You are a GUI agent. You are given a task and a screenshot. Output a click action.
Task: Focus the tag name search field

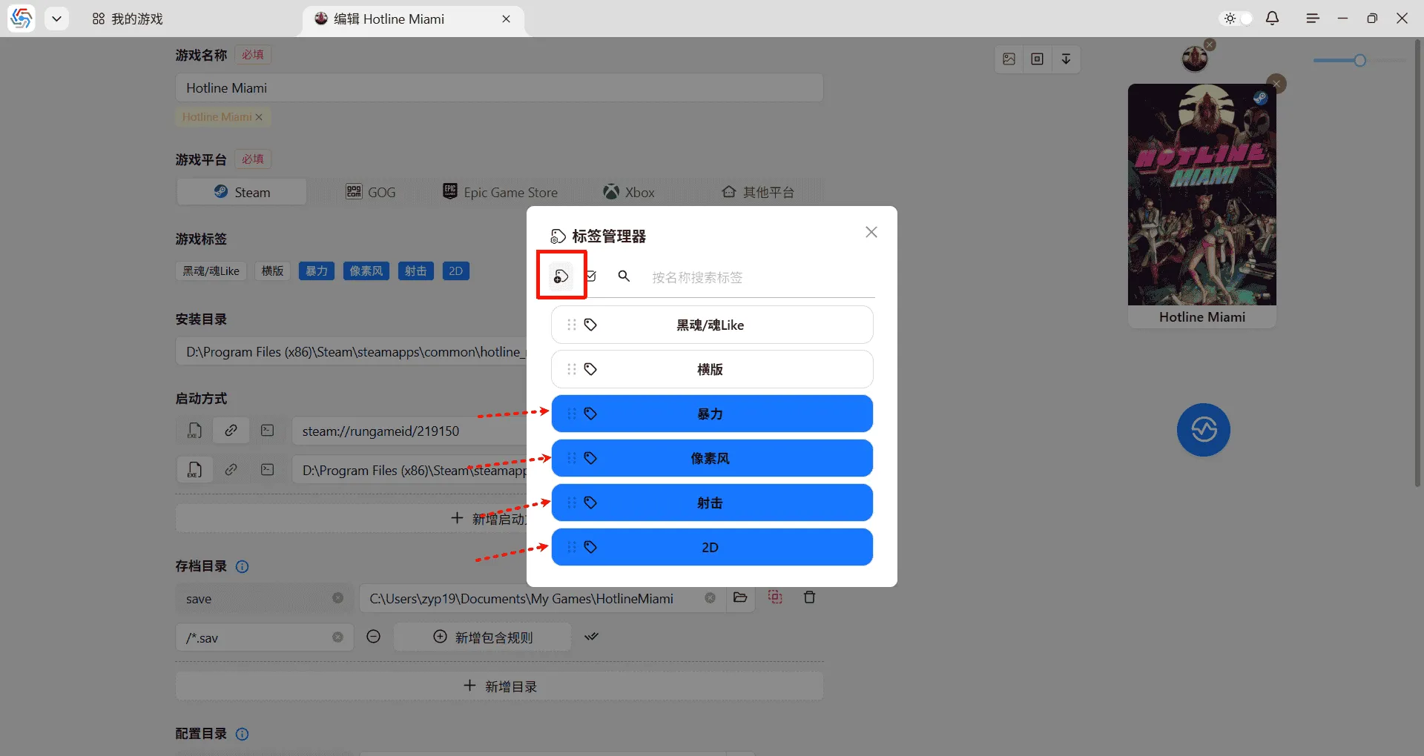(x=762, y=277)
